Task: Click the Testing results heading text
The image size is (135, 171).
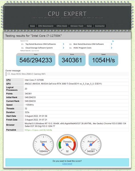Action: 34,36
